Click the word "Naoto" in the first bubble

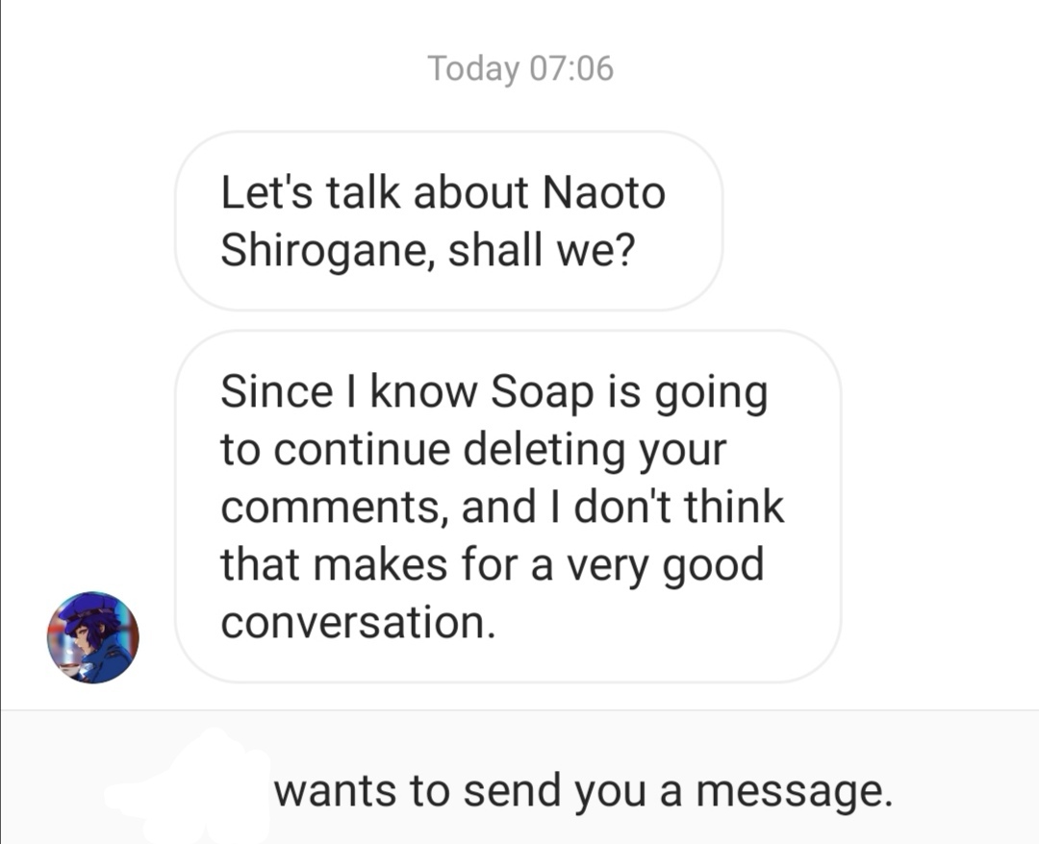click(603, 192)
